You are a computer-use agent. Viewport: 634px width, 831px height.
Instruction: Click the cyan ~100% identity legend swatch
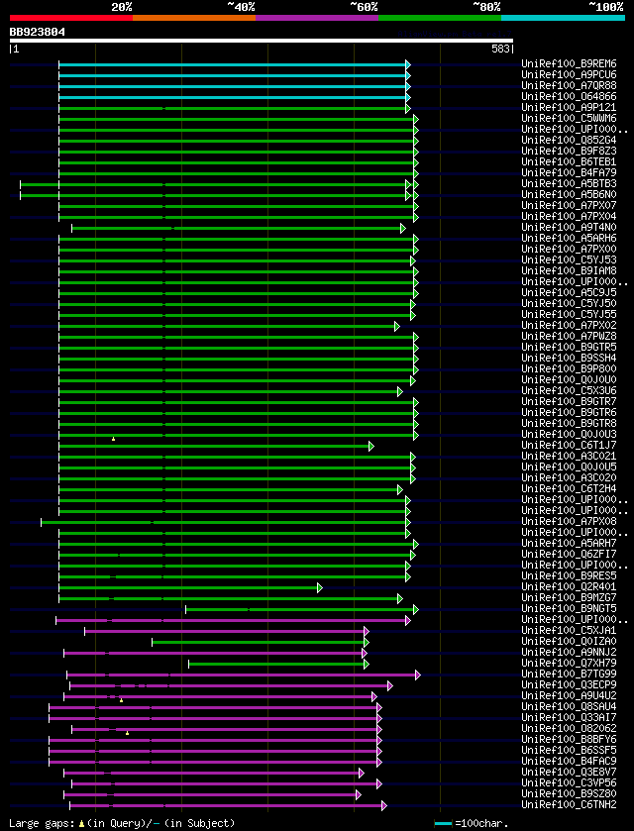click(x=563, y=18)
